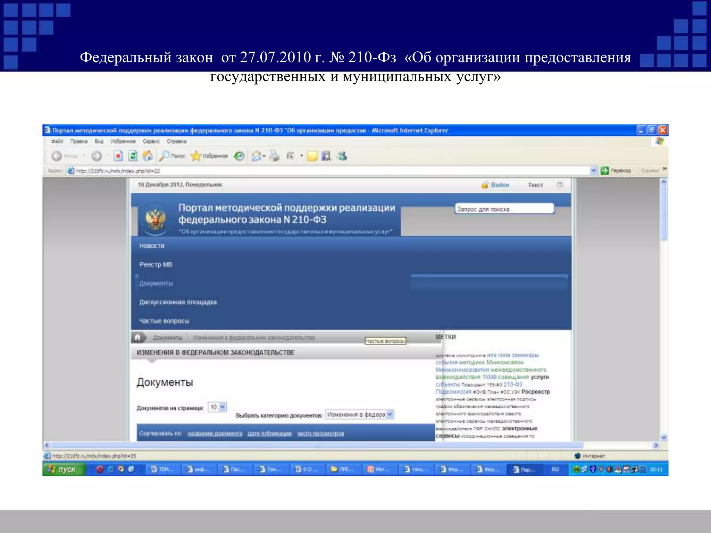711x533 pixels.
Task: Click the horizontal scrollbar right arrow
Action: pyautogui.click(x=656, y=445)
